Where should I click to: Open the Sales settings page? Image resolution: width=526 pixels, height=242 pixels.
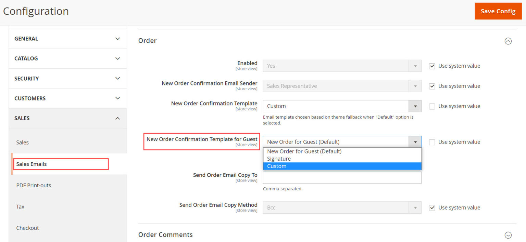coord(22,143)
